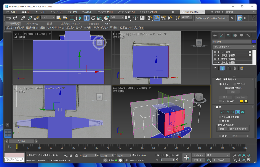Click Remove modifier trash icon
The image size is (260, 167).
click(x=235, y=68)
